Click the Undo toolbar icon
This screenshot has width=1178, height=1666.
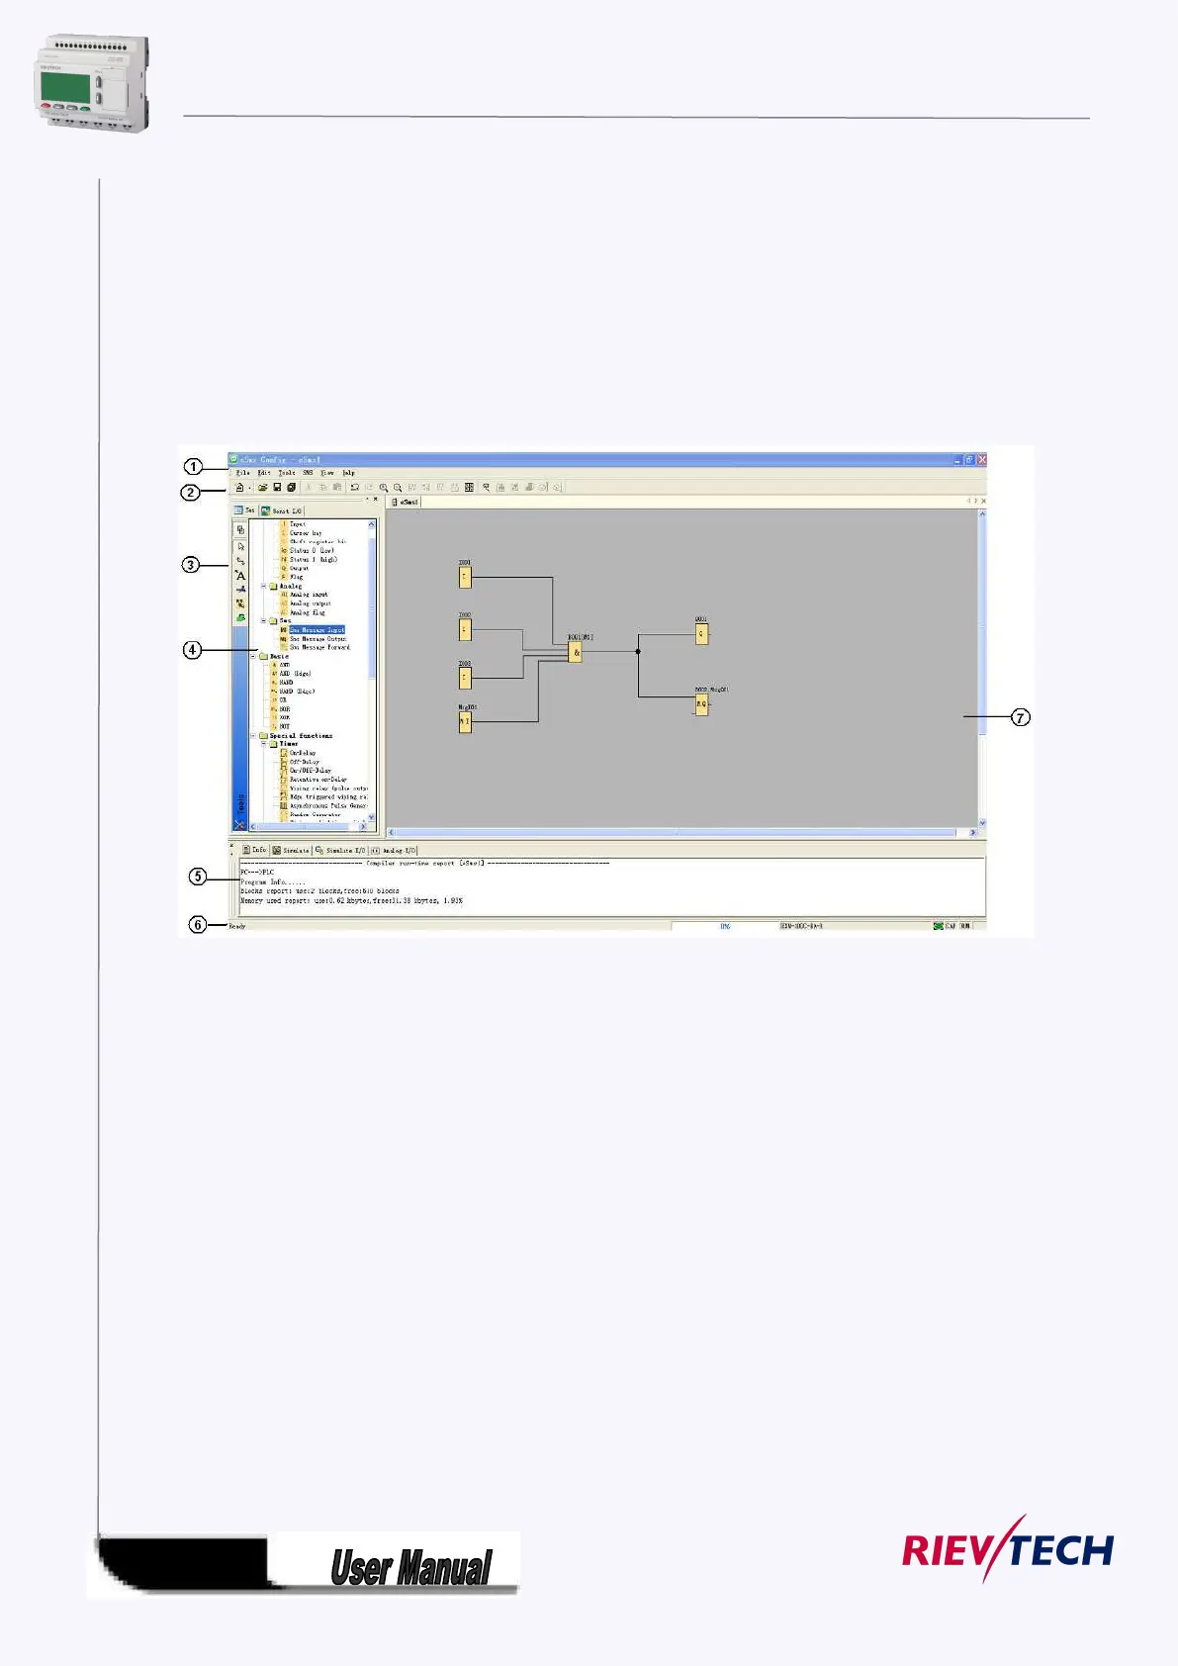(354, 487)
